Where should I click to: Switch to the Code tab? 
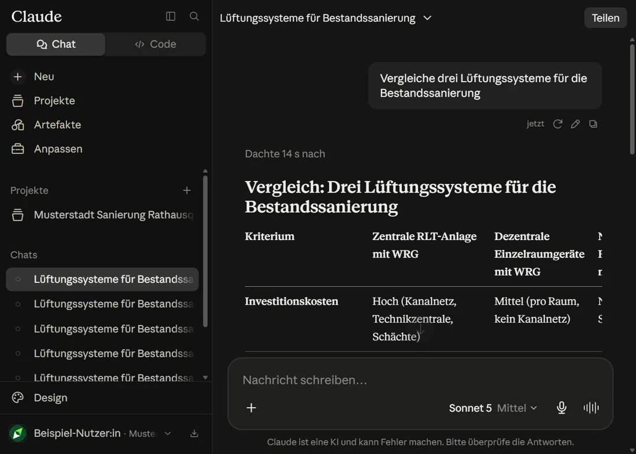coord(156,44)
